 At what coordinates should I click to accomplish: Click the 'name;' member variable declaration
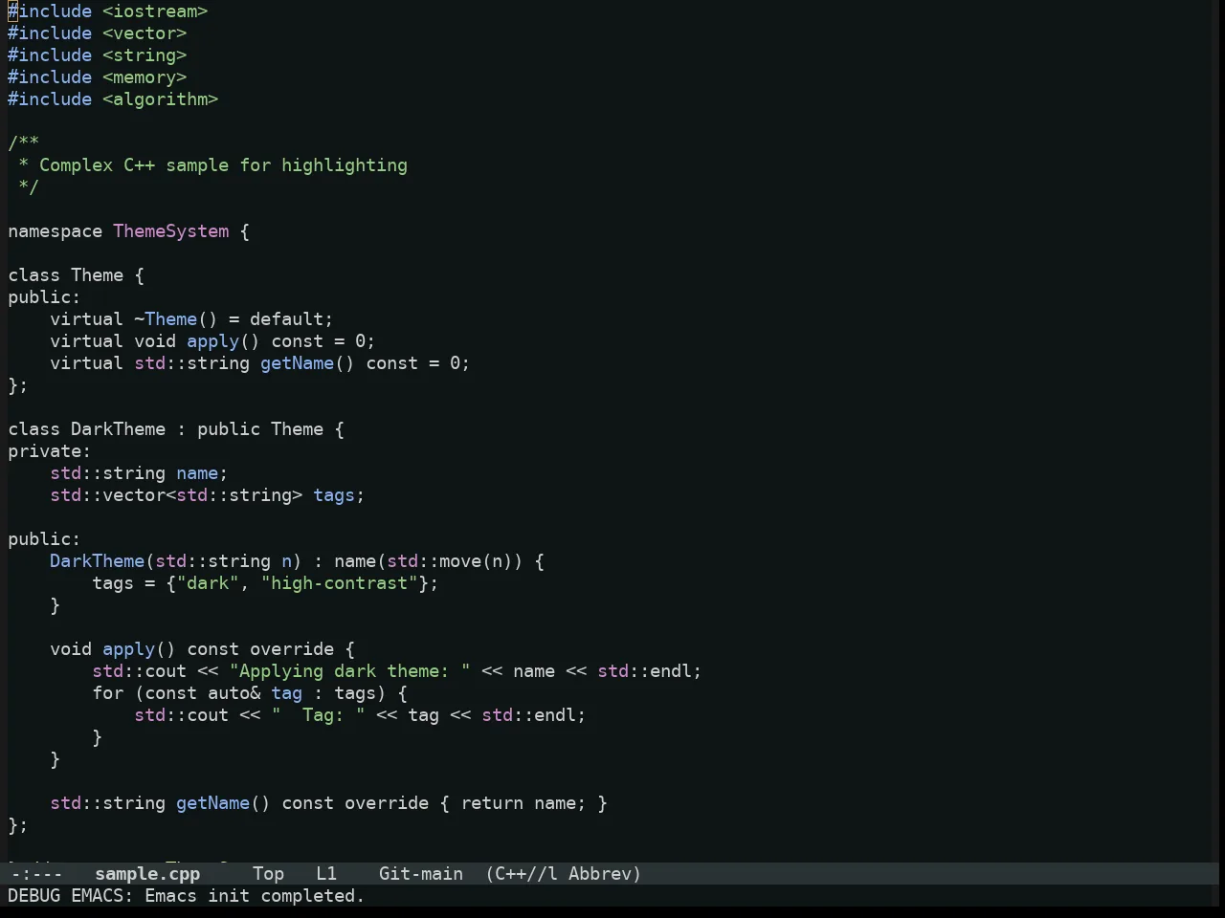tap(202, 473)
